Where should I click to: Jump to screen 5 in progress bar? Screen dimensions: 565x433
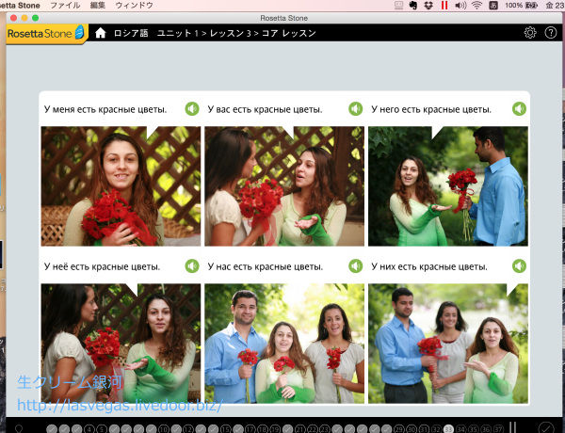tap(102, 429)
